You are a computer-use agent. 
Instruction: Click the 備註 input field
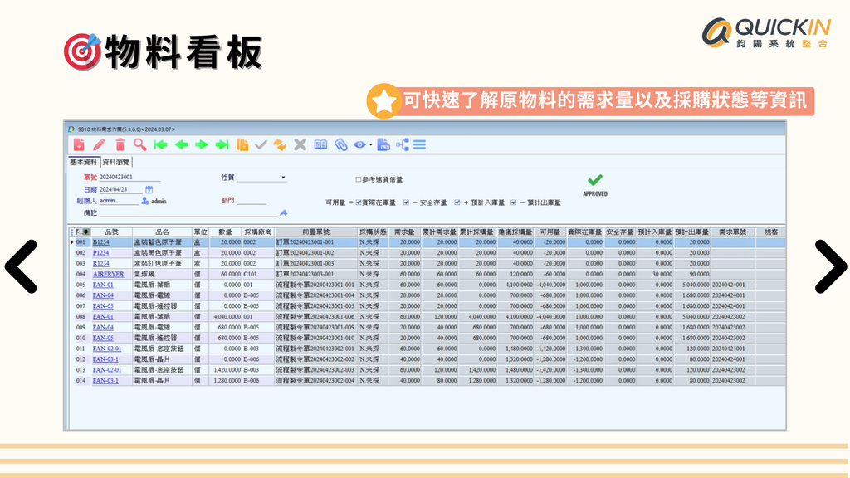188,213
